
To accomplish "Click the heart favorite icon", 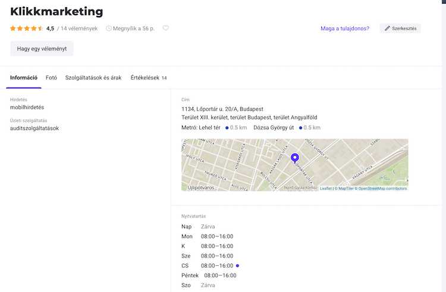I will (x=165, y=28).
